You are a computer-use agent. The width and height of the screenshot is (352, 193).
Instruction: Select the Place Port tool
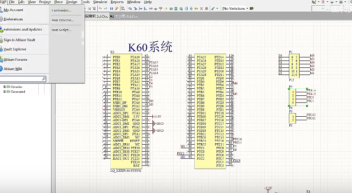196,8
